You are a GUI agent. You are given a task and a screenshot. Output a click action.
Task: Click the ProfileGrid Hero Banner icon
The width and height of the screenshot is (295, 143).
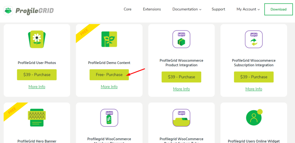pos(37,117)
